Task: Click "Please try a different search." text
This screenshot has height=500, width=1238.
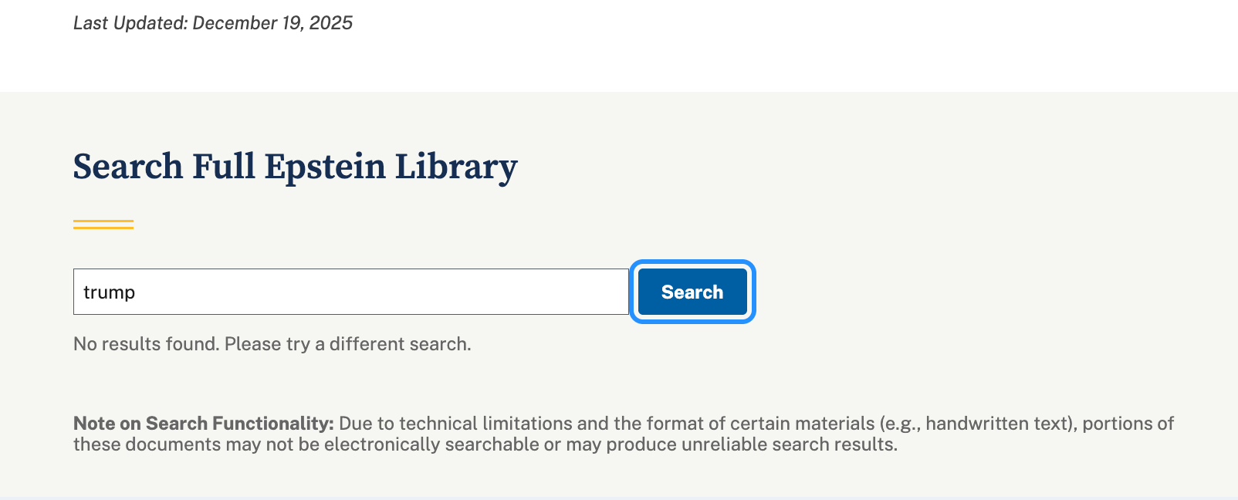Action: click(347, 344)
